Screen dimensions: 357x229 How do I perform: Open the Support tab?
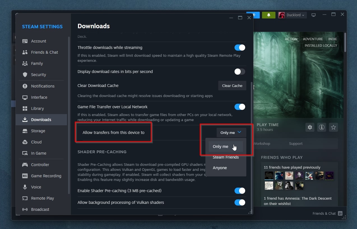296,143
